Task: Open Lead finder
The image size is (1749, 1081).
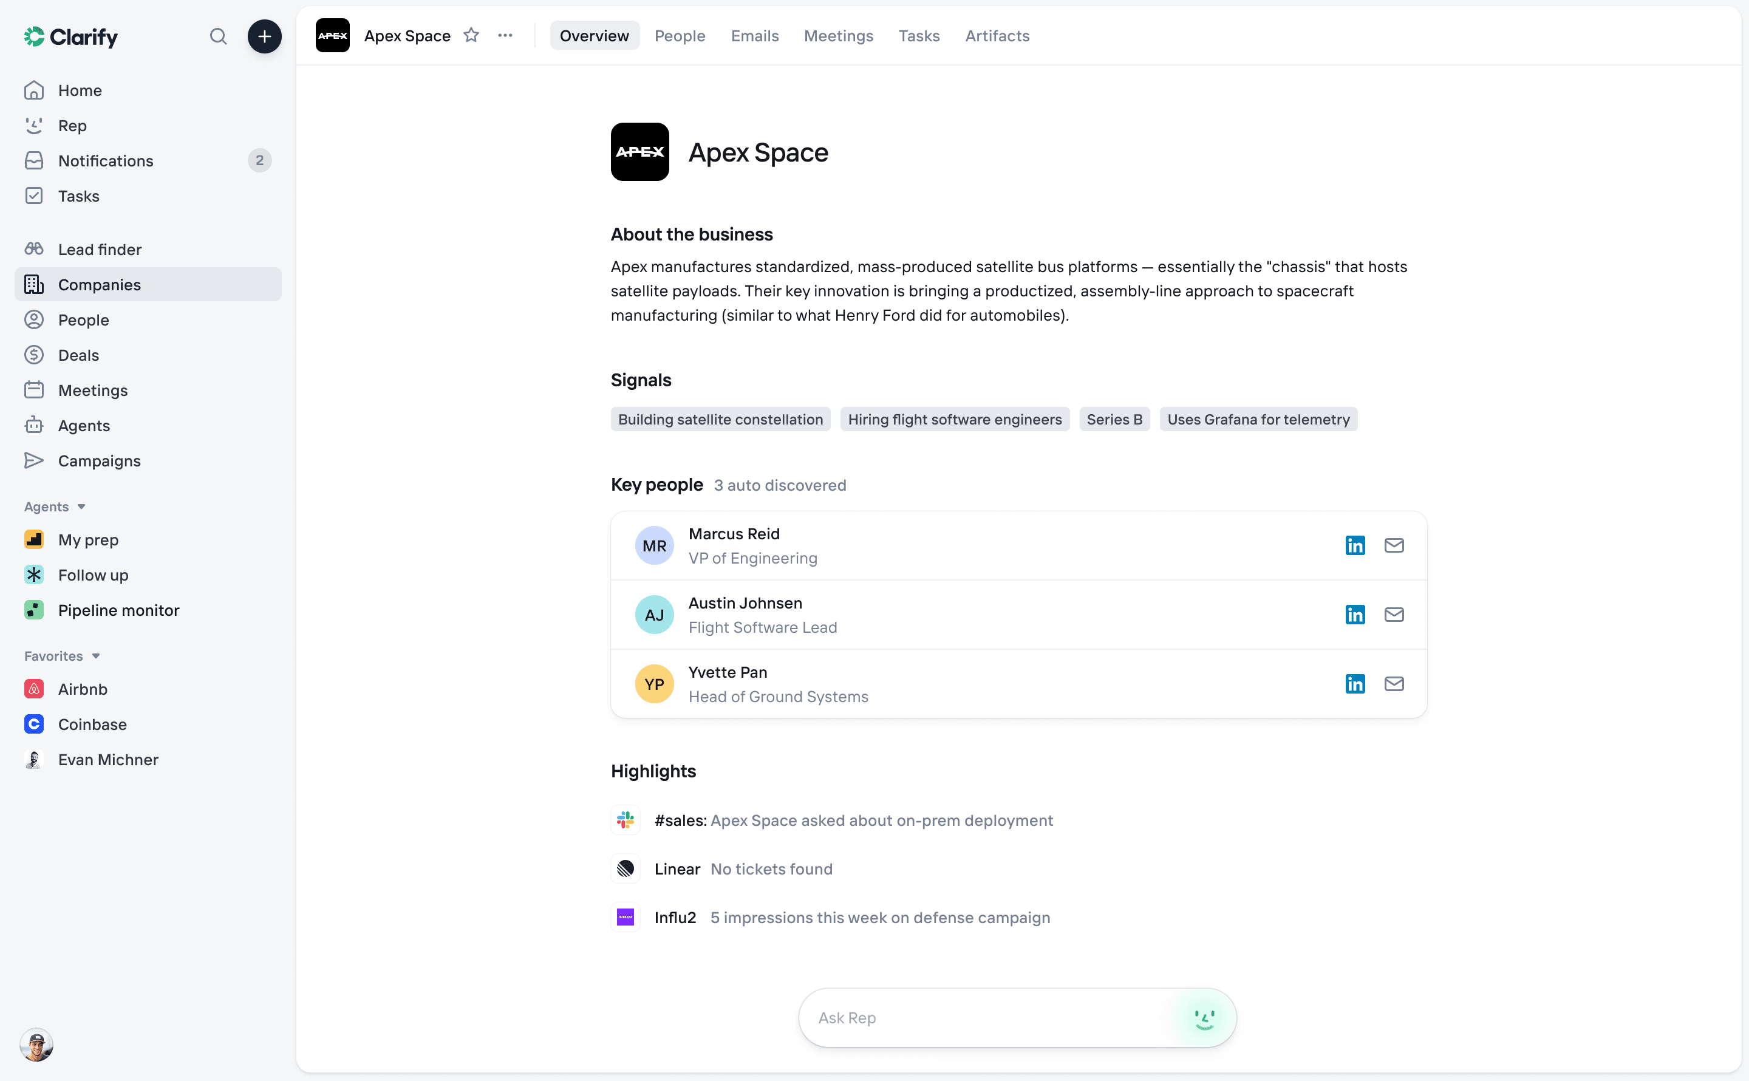Action: [x=148, y=249]
